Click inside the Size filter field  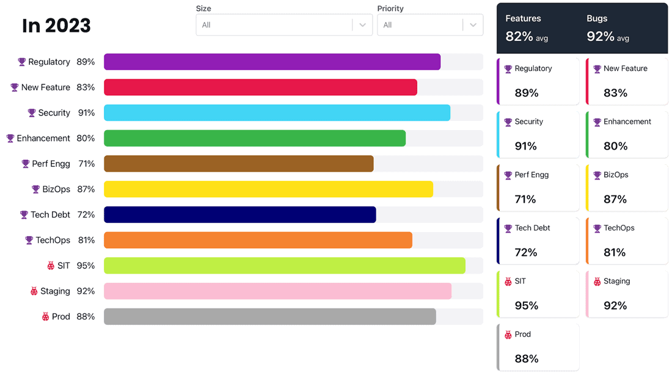tap(274, 25)
